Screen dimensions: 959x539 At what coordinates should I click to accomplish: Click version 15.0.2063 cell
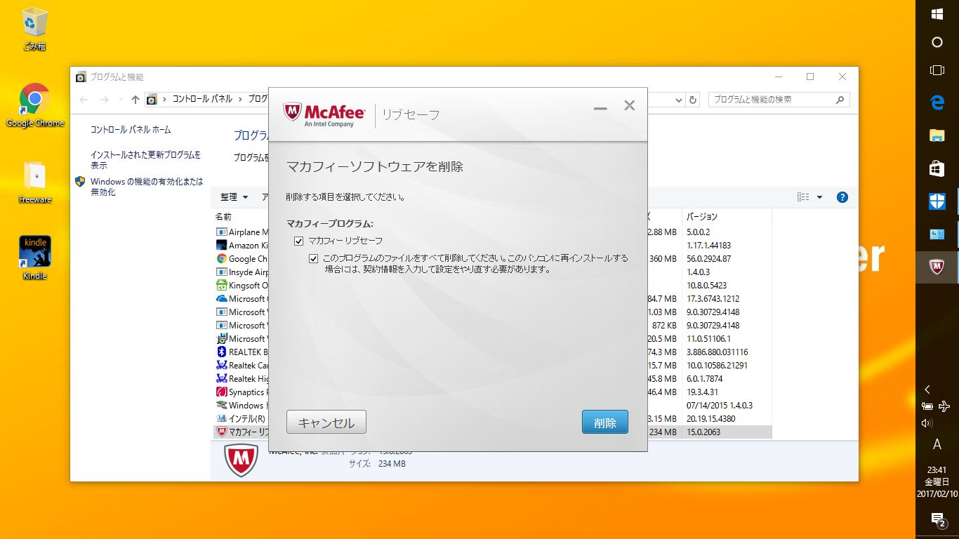point(703,432)
